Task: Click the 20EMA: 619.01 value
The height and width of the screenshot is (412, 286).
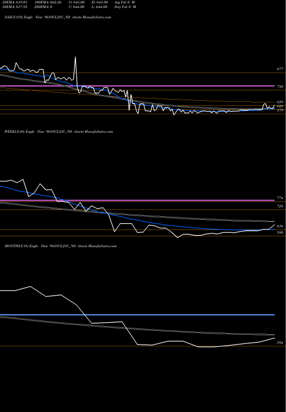Action: (14, 2)
